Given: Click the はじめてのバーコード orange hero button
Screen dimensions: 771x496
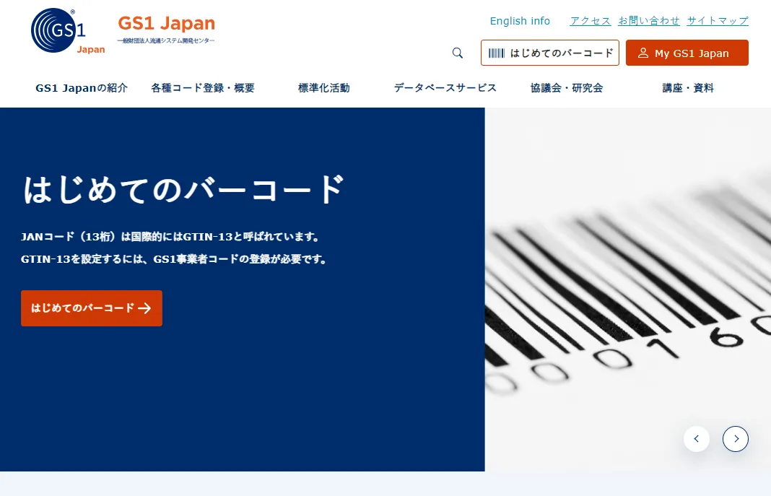Looking at the screenshot, I should [x=91, y=308].
